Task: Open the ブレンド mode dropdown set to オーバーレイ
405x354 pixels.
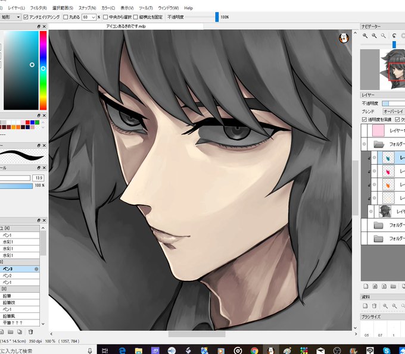Action: point(394,111)
